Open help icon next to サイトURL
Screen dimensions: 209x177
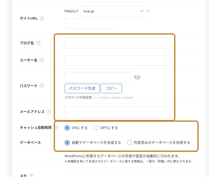pyautogui.click(x=42, y=18)
